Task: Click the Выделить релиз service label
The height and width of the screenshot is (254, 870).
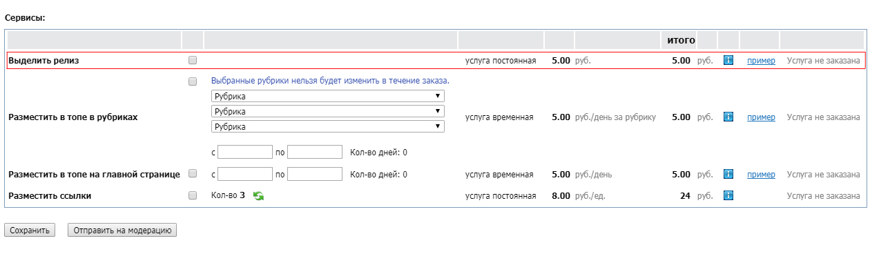Action: [x=43, y=61]
